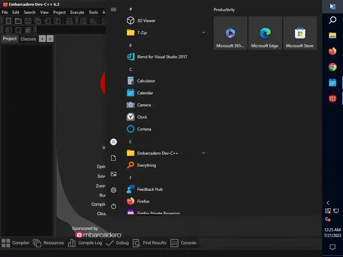Open the File menu in Dev-C++
343x257 pixels.
click(x=5, y=12)
